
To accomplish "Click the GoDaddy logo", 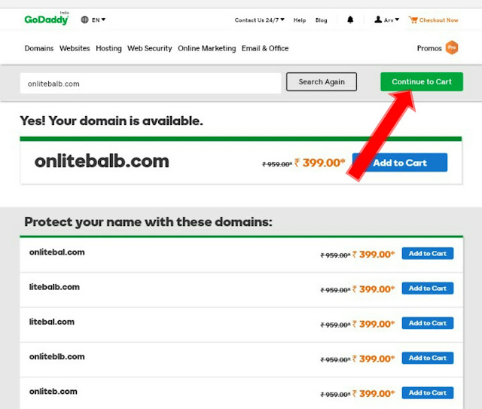I will coord(47,20).
